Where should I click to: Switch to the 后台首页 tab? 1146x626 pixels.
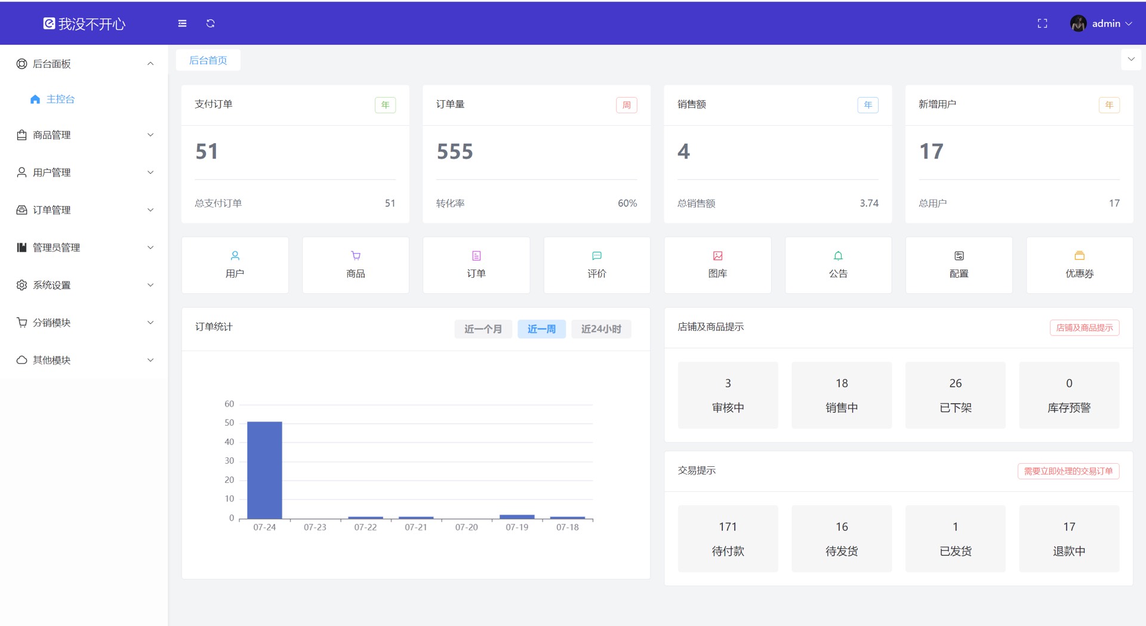(208, 60)
